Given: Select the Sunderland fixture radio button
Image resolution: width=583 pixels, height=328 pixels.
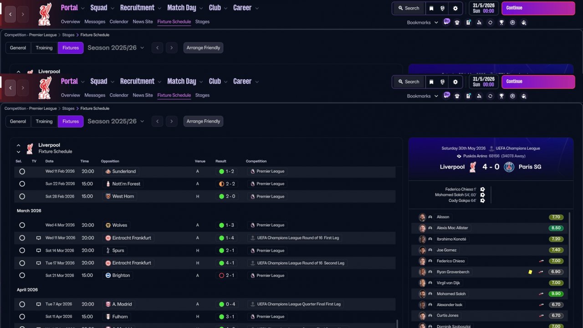Looking at the screenshot, I should pos(22,171).
